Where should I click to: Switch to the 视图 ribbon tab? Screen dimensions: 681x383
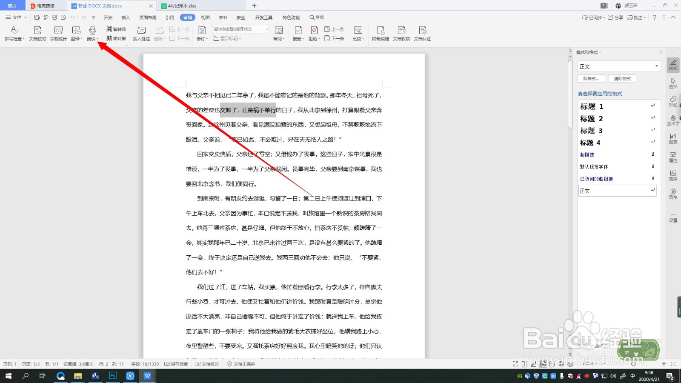tap(205, 17)
